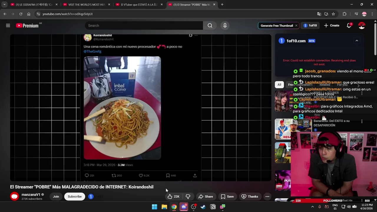Open the more actions ellipsis under the video
The width and height of the screenshot is (377, 212).
pos(267,196)
